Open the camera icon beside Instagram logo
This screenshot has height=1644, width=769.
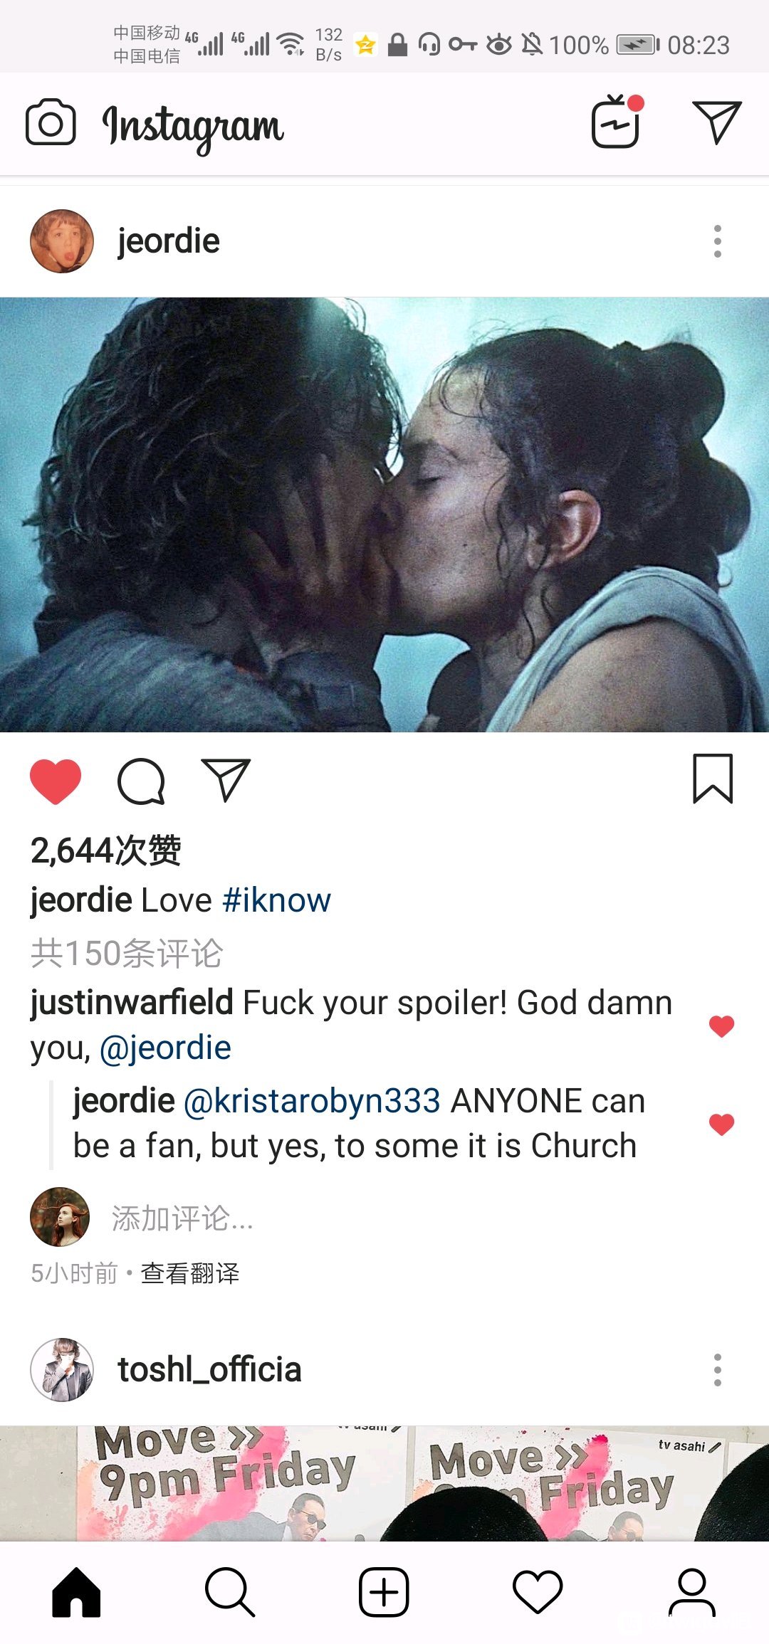[51, 122]
